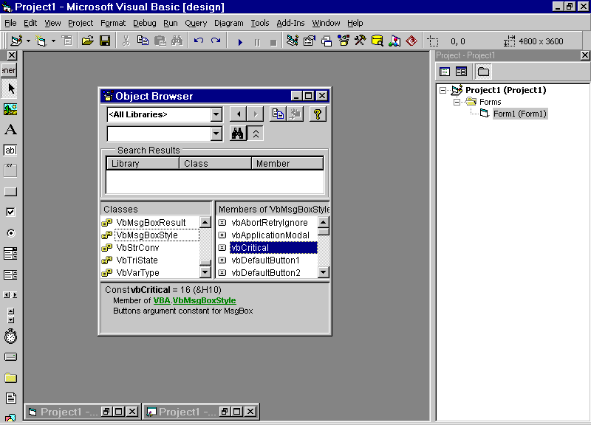Click View Code in Project panel
Screen dimensions: 591x425
point(445,72)
